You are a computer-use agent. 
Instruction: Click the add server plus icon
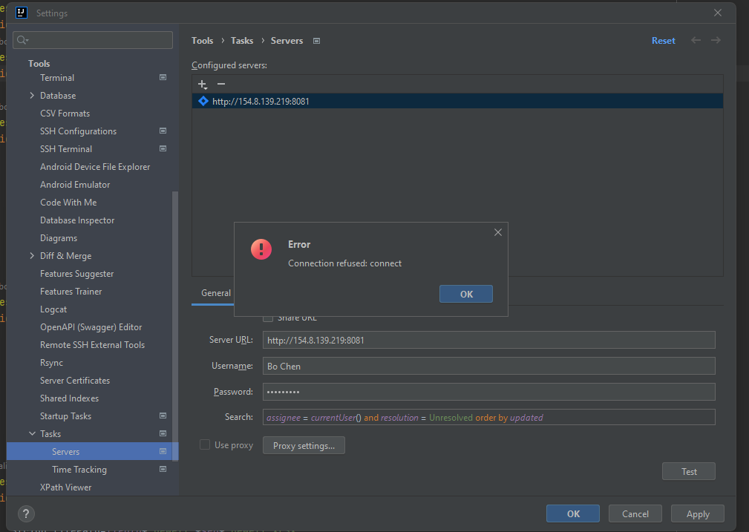click(x=203, y=85)
